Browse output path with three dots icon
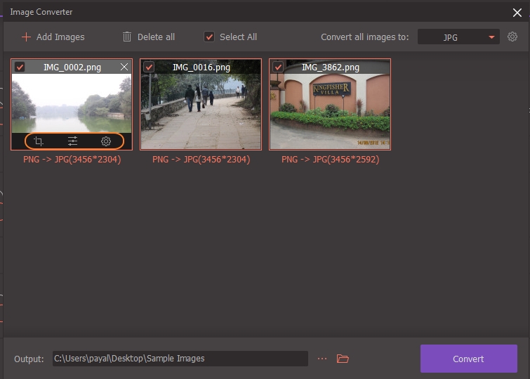The height and width of the screenshot is (379, 530). pyautogui.click(x=322, y=359)
